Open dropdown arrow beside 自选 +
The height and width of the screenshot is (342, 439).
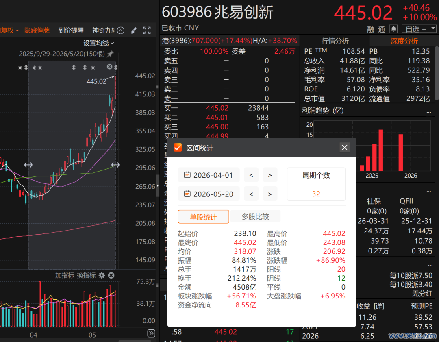coord(433,28)
